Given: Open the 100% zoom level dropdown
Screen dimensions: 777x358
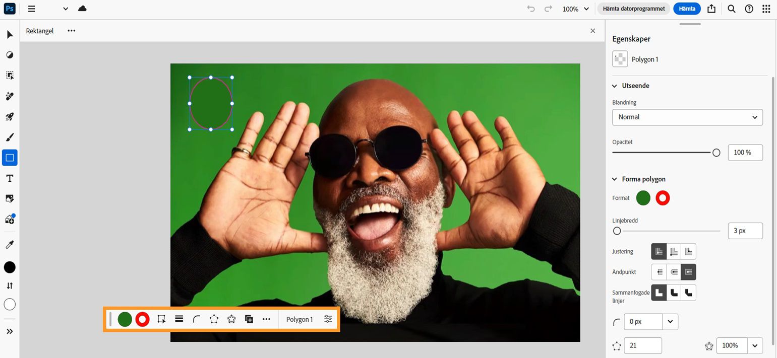Looking at the screenshot, I should click(x=575, y=9).
